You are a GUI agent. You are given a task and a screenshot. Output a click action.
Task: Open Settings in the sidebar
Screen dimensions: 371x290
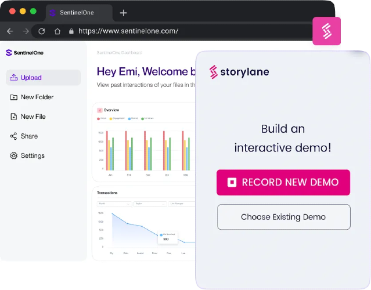coord(27,156)
